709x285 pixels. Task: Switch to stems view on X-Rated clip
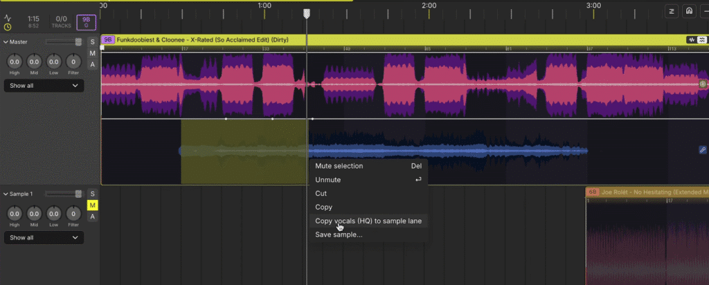click(x=701, y=39)
